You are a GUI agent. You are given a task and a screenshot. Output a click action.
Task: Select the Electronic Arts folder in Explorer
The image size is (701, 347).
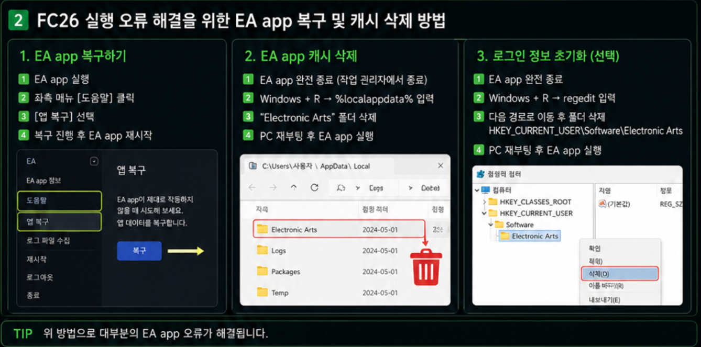[x=338, y=229]
